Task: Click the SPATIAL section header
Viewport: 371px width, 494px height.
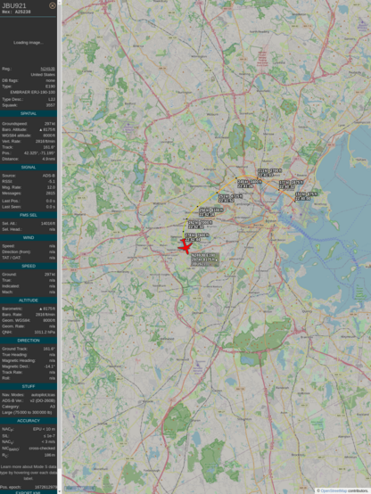Action: point(29,113)
